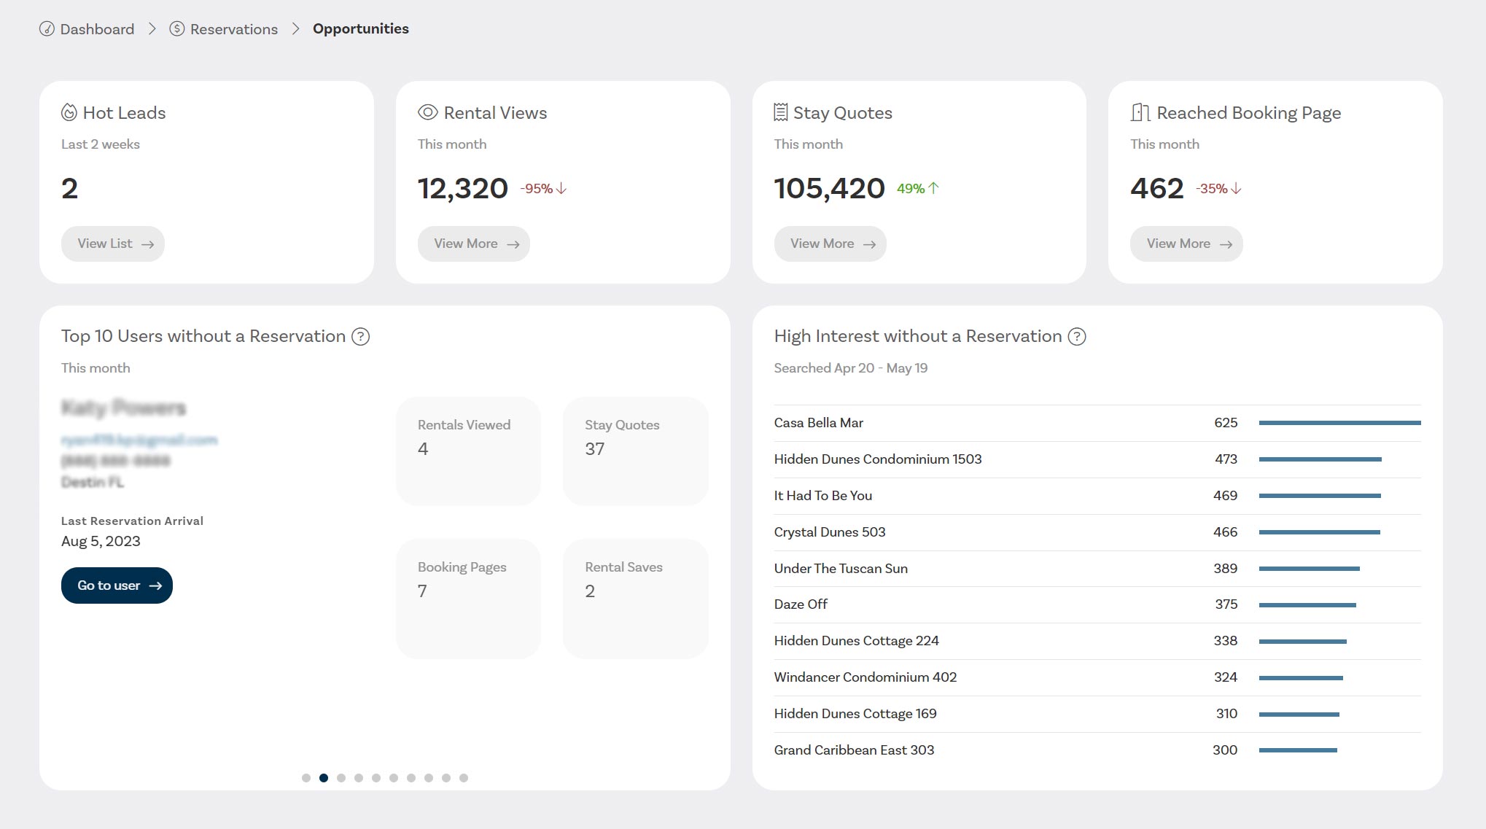
Task: Click View More on Reached Booking Page
Action: pyautogui.click(x=1186, y=244)
